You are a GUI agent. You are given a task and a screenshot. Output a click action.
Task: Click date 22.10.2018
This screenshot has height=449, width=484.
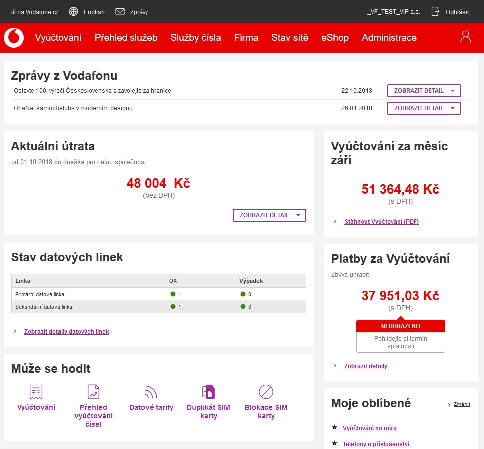357,91
